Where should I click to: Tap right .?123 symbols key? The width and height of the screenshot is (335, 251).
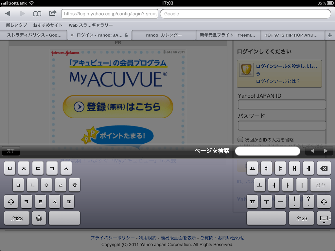coord(301,218)
